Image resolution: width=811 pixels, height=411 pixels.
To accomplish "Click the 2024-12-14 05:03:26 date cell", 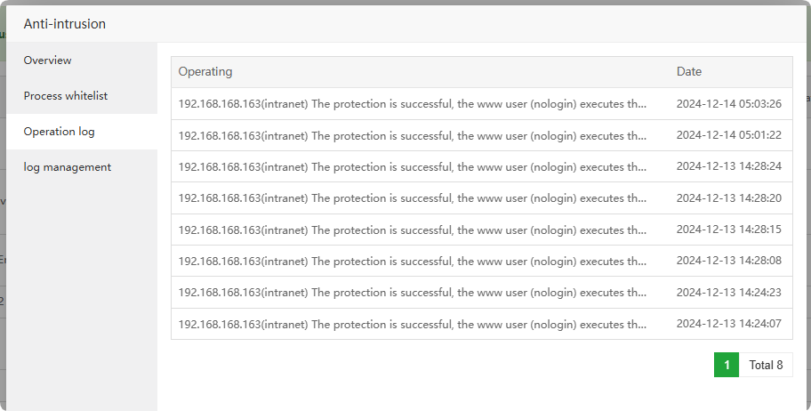I will pos(728,104).
